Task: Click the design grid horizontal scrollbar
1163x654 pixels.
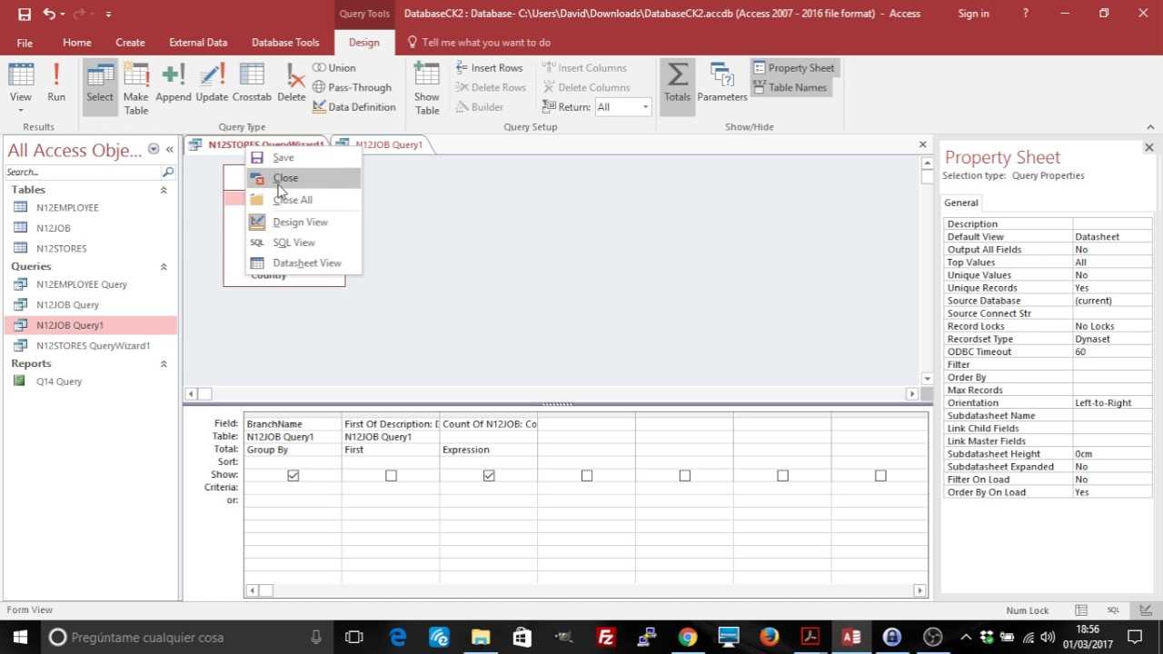Action: click(x=586, y=590)
